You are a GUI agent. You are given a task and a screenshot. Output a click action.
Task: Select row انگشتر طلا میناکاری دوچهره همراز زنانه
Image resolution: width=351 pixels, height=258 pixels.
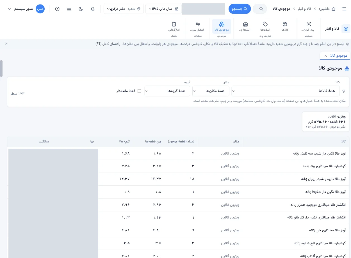pyautogui.click(x=178, y=205)
